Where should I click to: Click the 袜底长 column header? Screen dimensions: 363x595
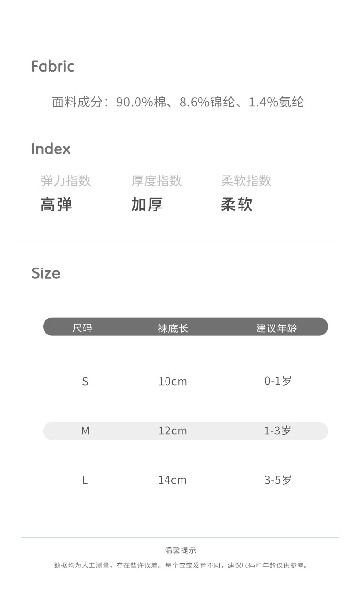173,328
